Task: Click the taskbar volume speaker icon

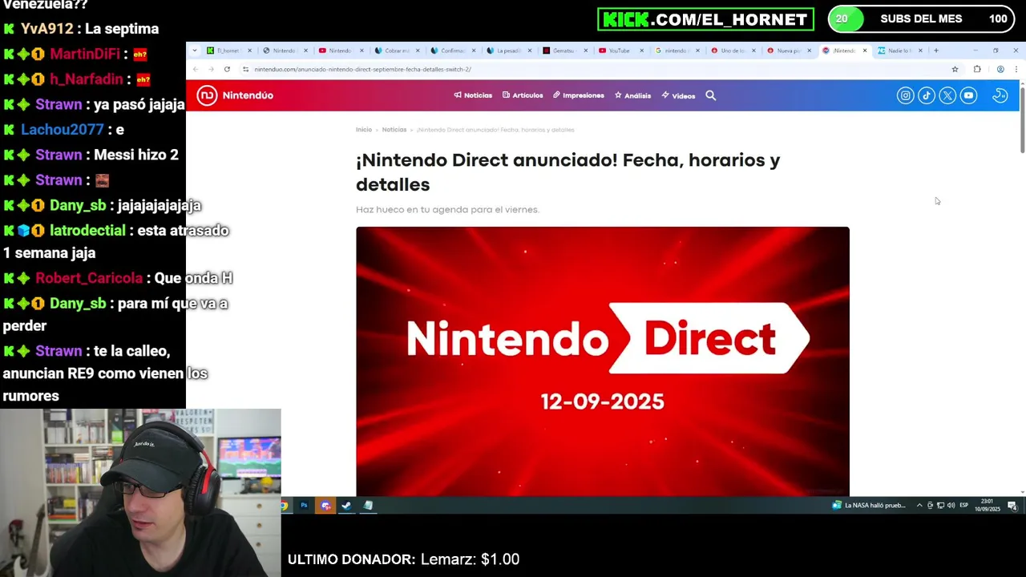Action: (x=951, y=506)
